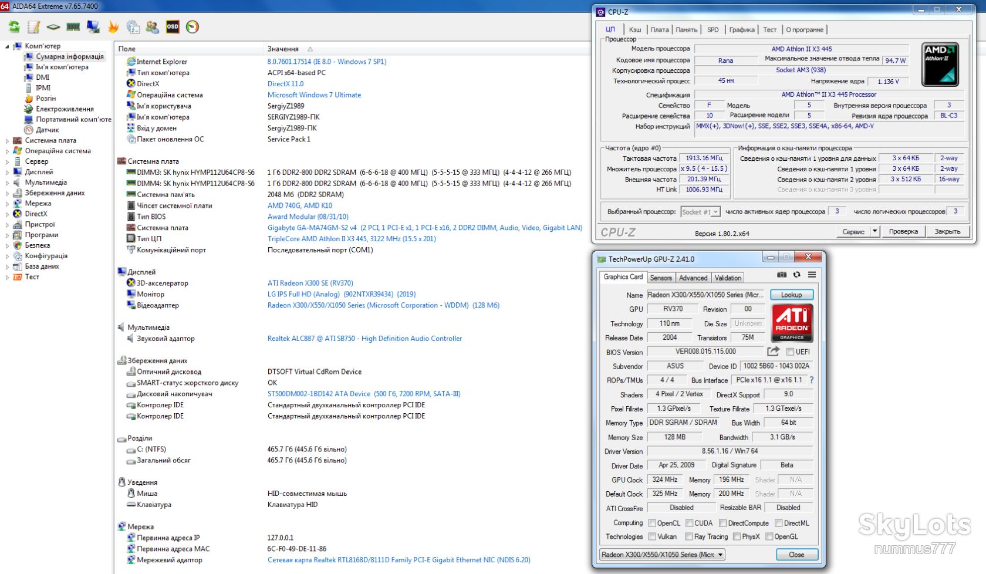Switch to the Advanced tab in GPU-Z

click(x=693, y=278)
